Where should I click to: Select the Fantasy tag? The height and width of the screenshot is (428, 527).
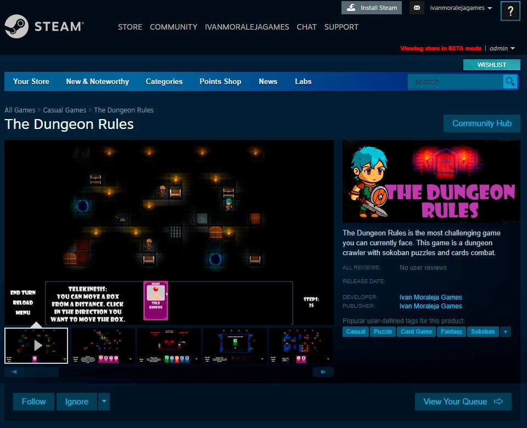[451, 331]
